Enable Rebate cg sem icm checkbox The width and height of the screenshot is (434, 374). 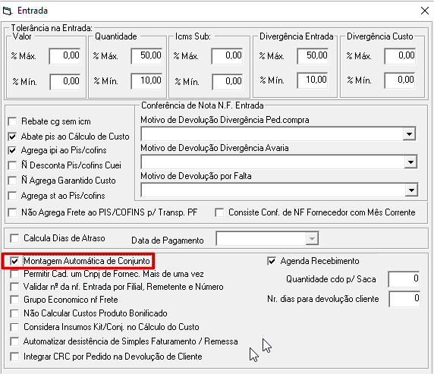(12, 121)
